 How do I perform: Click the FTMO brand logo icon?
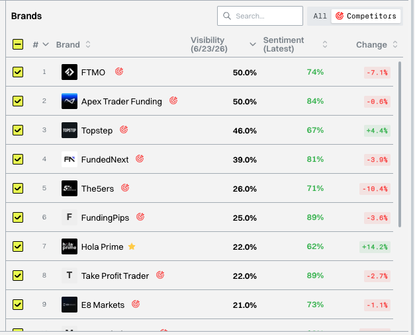pyautogui.click(x=69, y=72)
